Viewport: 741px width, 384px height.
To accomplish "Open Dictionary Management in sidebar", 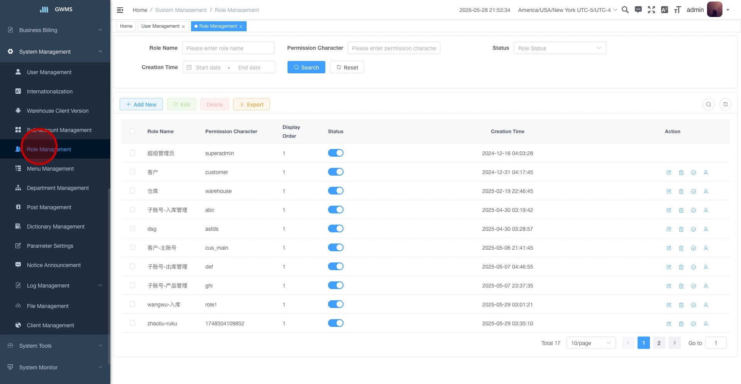I will tap(55, 227).
